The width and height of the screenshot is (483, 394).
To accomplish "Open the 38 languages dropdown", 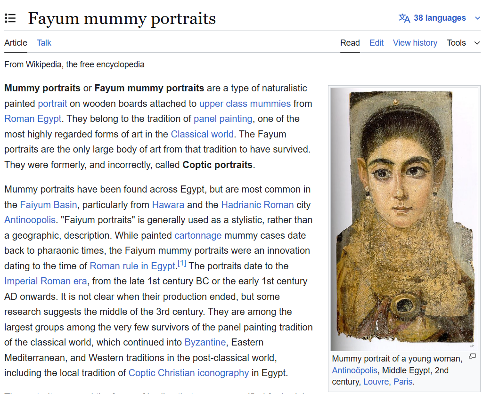I will pos(439,18).
